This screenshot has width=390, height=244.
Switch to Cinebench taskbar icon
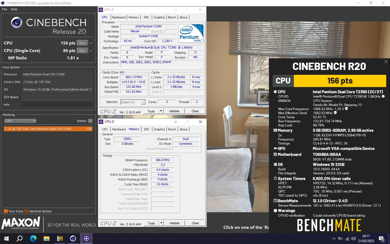[x=73, y=239]
